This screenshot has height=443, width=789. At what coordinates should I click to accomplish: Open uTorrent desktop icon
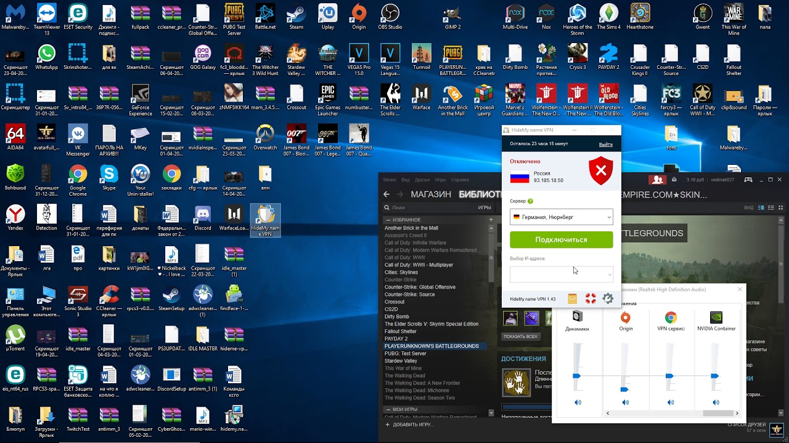pyautogui.click(x=15, y=338)
